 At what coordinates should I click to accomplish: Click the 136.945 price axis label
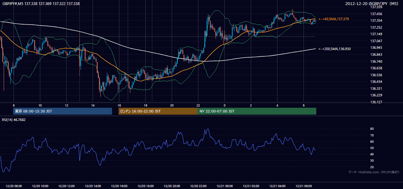pyautogui.click(x=376, y=48)
